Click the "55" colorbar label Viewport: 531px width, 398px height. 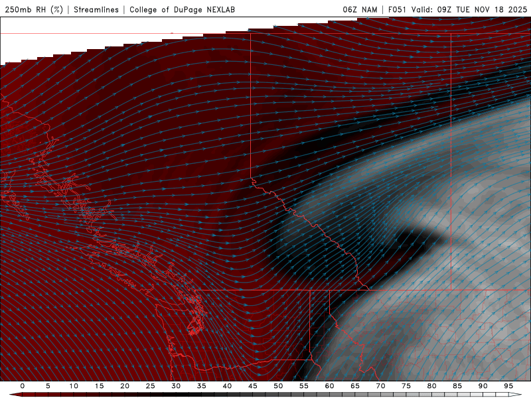point(304,386)
